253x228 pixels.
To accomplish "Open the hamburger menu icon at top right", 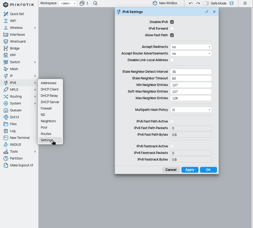I will 245,3.
